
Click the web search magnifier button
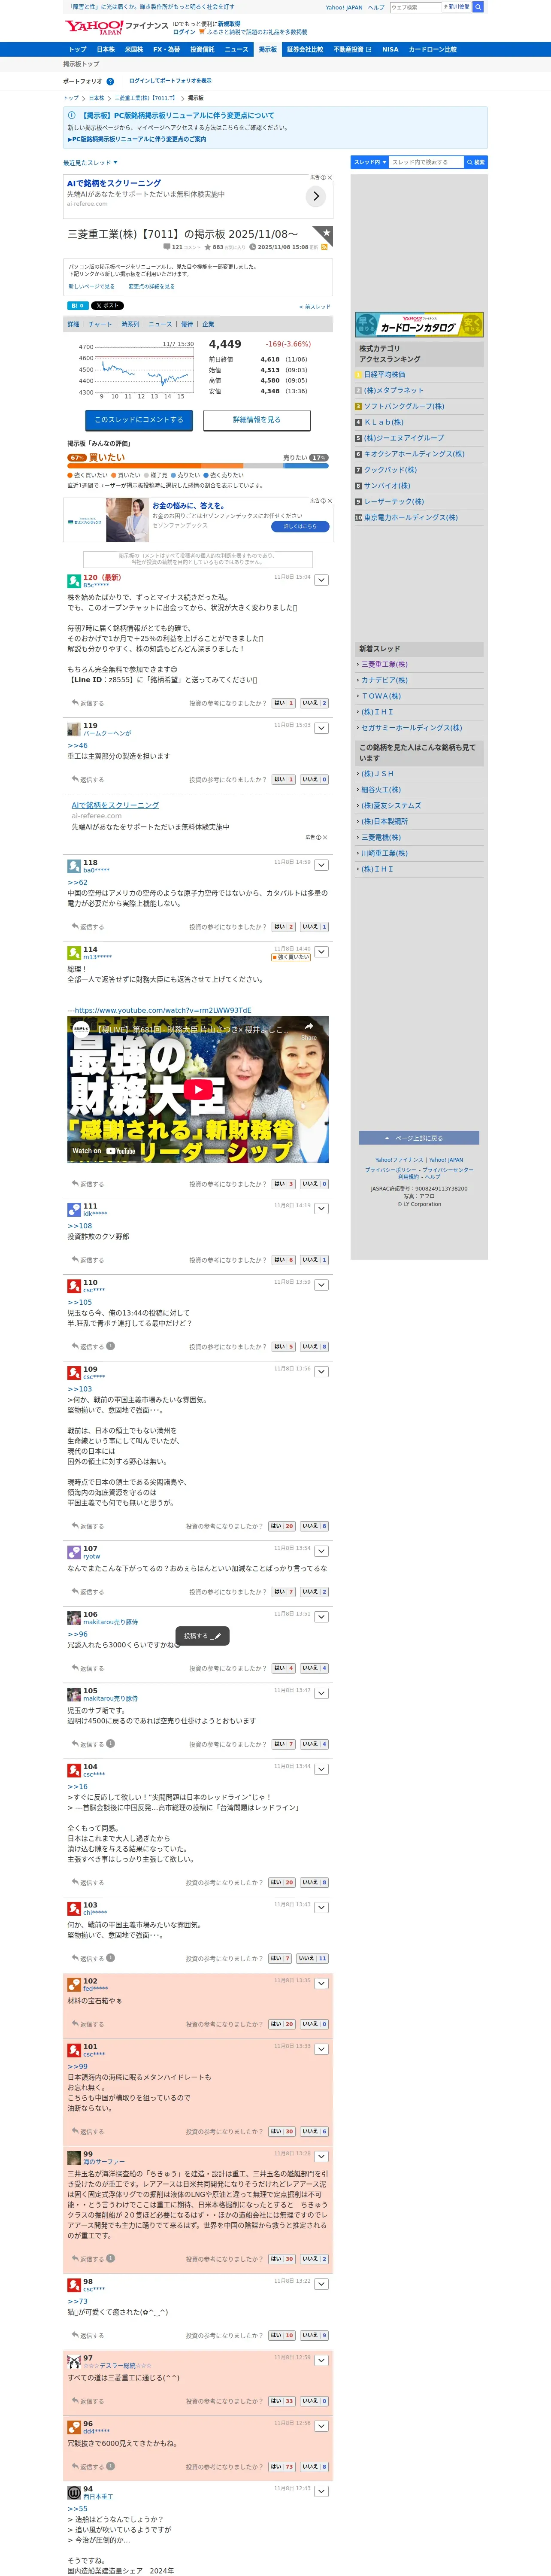tap(478, 7)
